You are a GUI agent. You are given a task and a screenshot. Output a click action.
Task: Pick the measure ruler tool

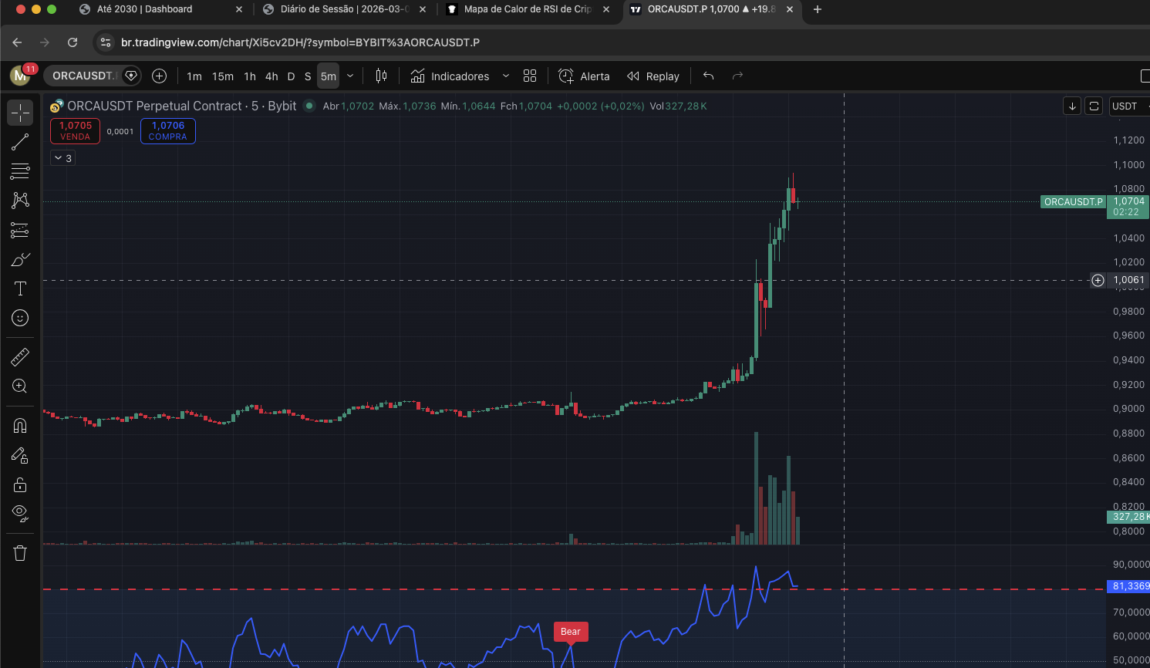[20, 356]
